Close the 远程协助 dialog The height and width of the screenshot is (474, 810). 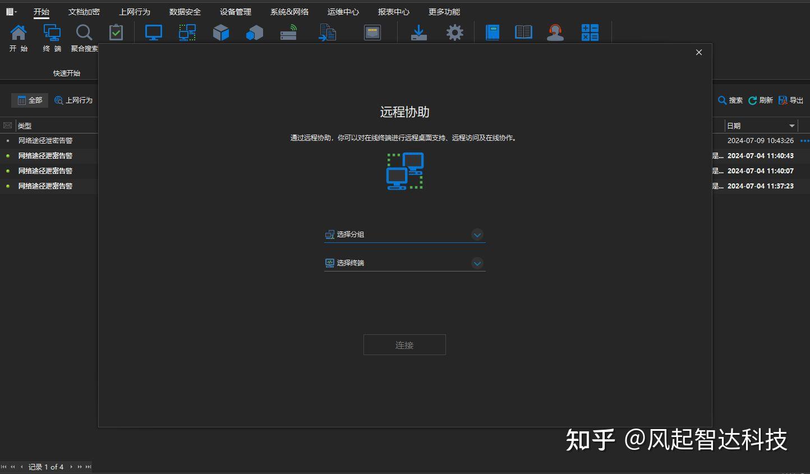click(699, 52)
